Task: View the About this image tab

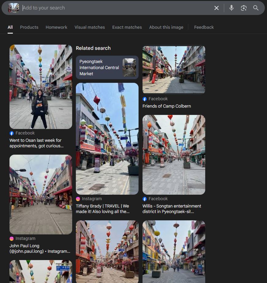Action: 166,27
